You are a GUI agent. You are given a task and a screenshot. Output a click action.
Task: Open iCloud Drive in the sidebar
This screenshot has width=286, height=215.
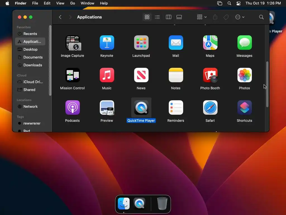click(x=30, y=82)
